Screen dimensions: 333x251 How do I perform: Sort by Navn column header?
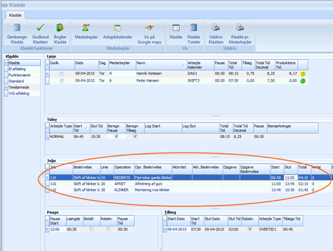pos(161,65)
